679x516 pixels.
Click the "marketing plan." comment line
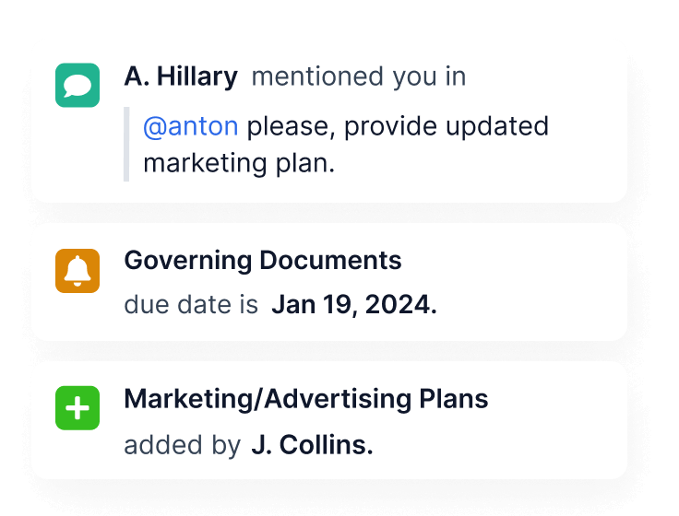(238, 164)
